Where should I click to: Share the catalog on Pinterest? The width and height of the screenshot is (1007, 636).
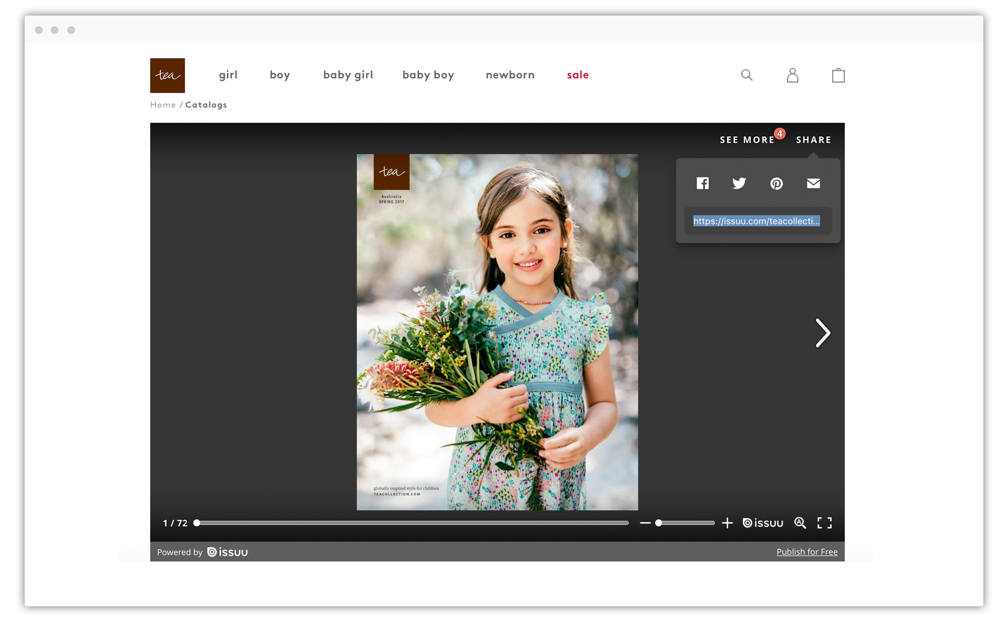(x=776, y=183)
